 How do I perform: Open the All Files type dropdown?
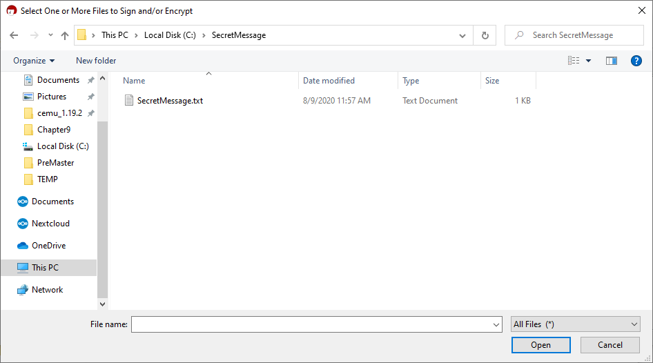coord(576,324)
